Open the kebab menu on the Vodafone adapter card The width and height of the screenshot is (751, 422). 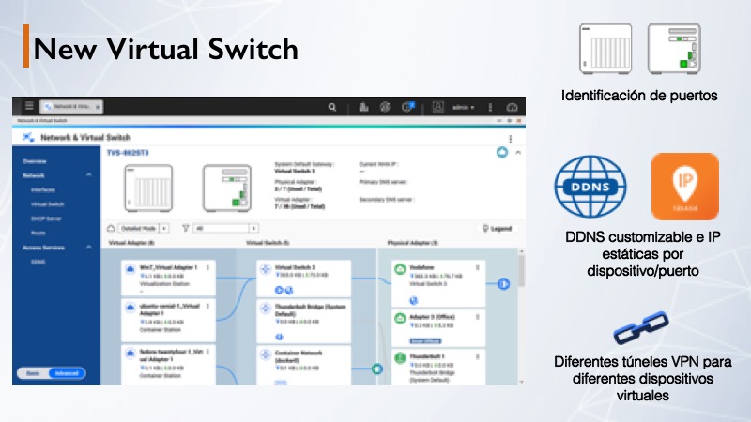[477, 268]
